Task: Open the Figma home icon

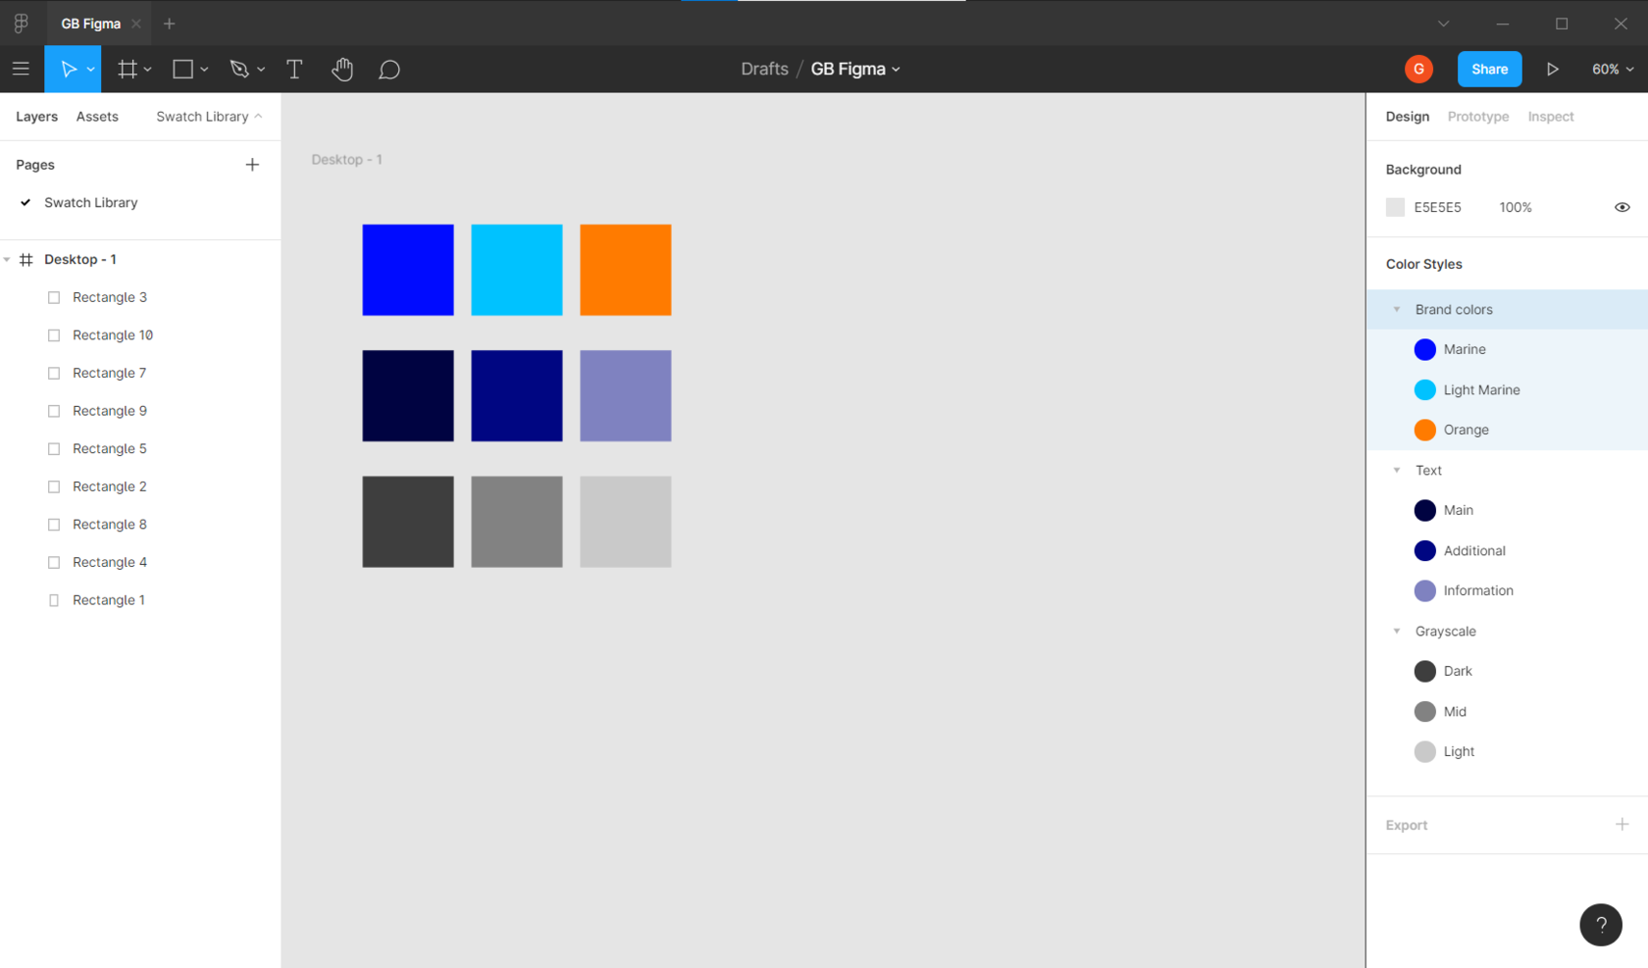Action: click(x=22, y=23)
